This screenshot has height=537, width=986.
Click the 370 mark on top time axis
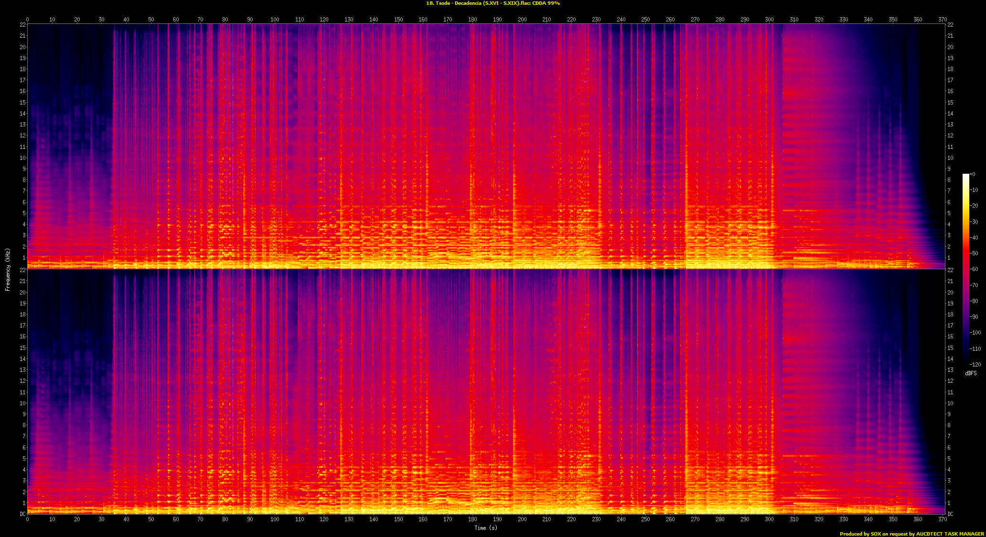943,20
